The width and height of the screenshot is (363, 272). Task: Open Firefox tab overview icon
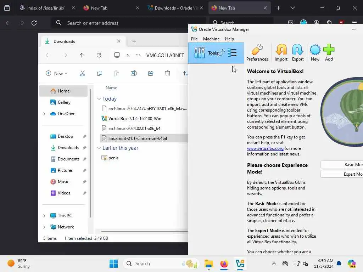pos(7,8)
